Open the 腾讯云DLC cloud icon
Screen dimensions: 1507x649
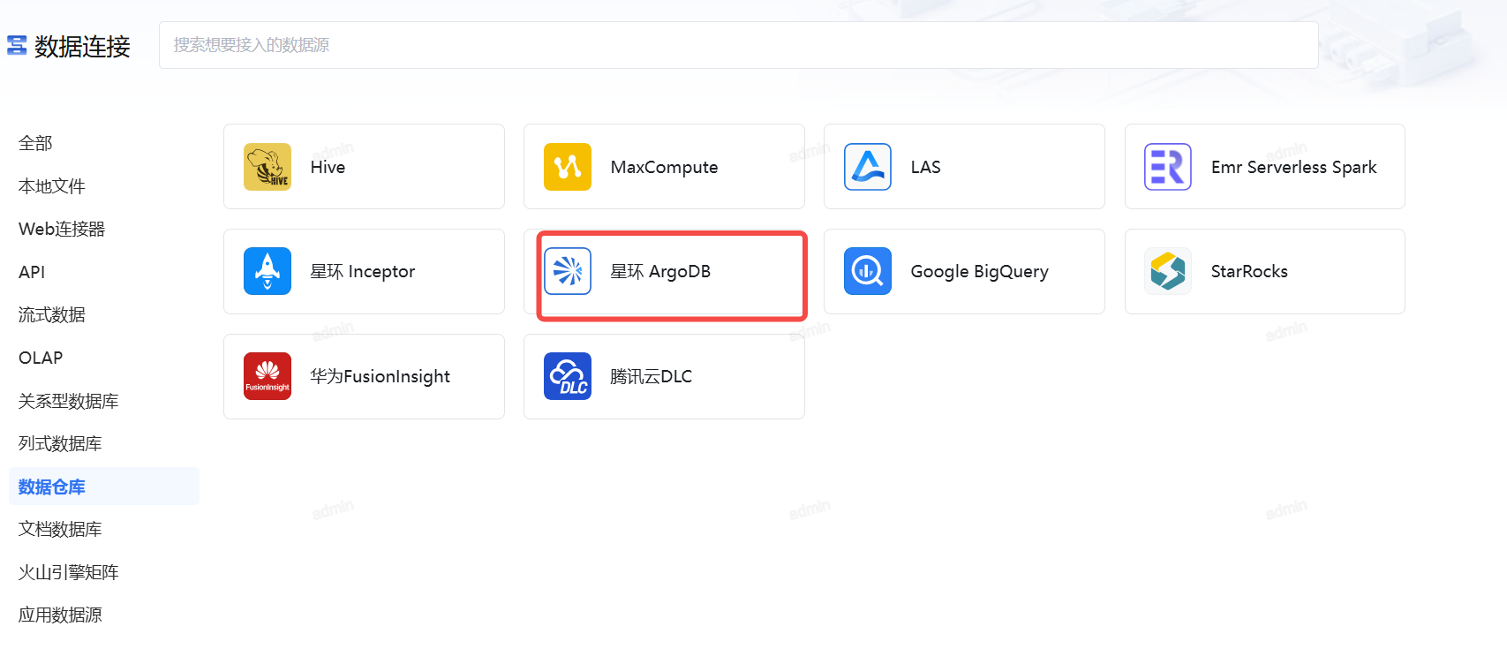(x=568, y=376)
